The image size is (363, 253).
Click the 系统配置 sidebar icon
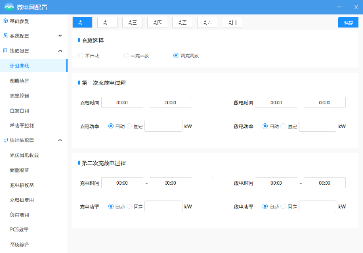pos(5,36)
